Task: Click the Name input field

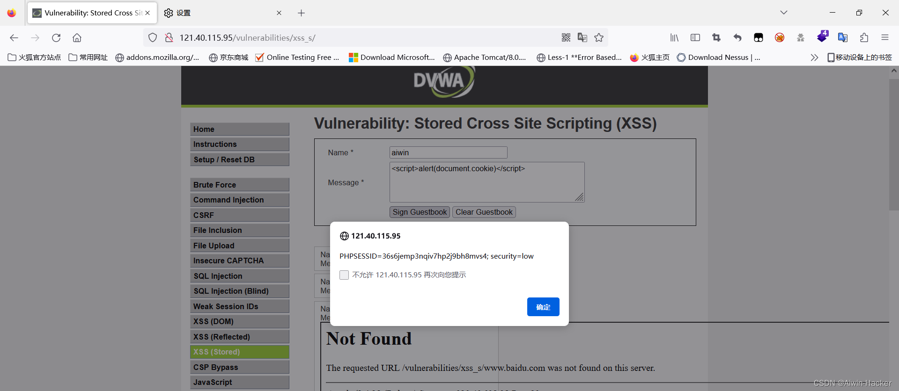Action: (448, 152)
